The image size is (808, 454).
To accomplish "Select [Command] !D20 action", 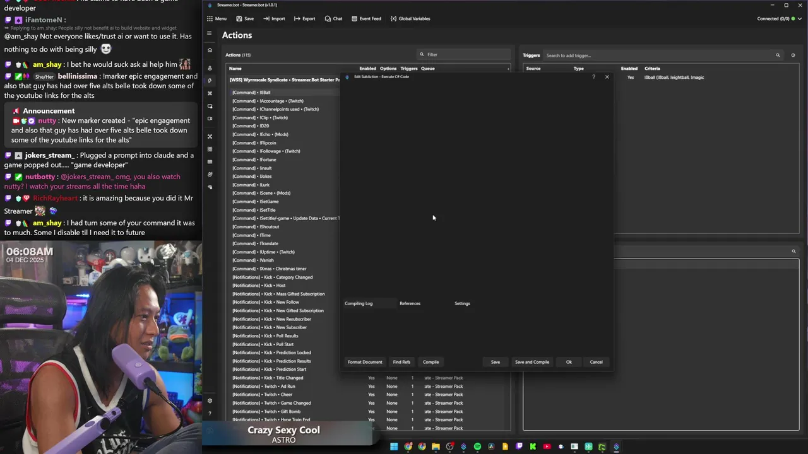I will coord(251,126).
